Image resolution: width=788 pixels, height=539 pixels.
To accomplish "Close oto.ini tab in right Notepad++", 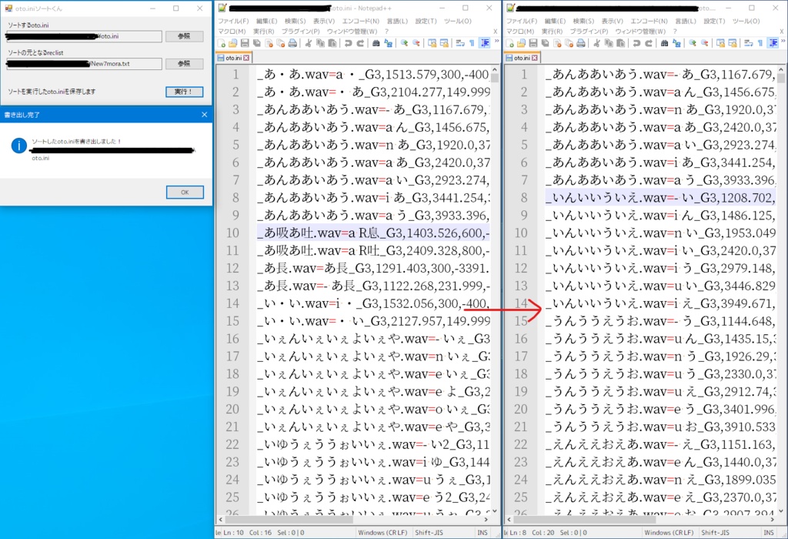I will pos(535,58).
